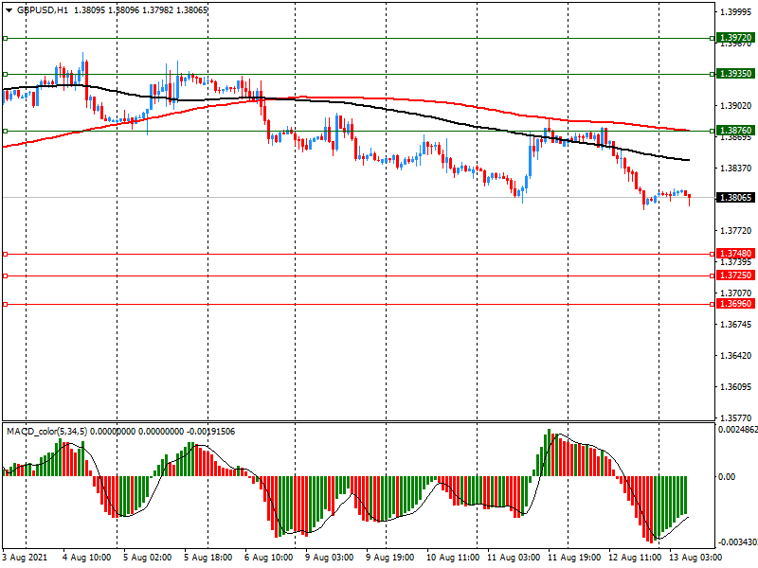The image size is (758, 568).
Task: Click the 1.37070 price axis value
Action: tap(736, 293)
